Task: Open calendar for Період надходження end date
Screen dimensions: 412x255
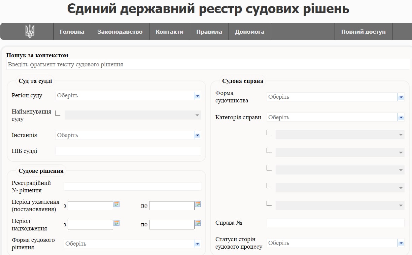Action: pyautogui.click(x=198, y=223)
